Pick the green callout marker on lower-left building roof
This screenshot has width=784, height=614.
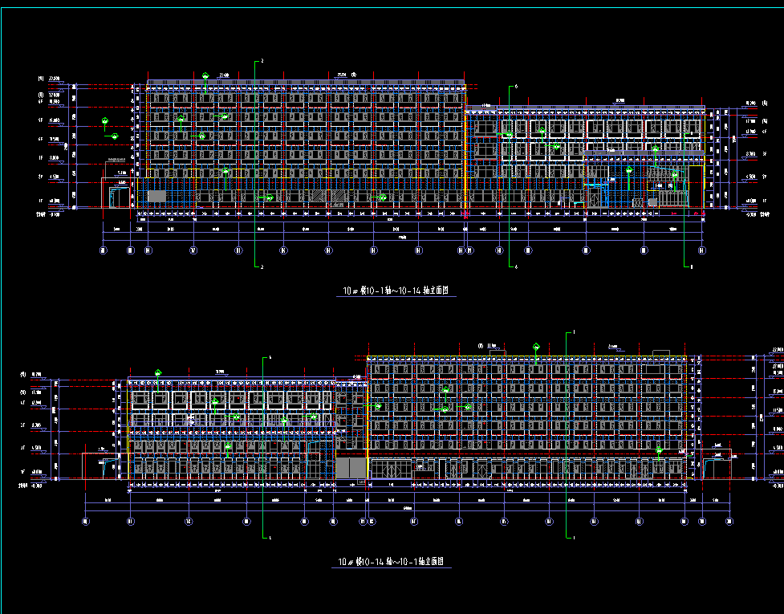coord(159,372)
